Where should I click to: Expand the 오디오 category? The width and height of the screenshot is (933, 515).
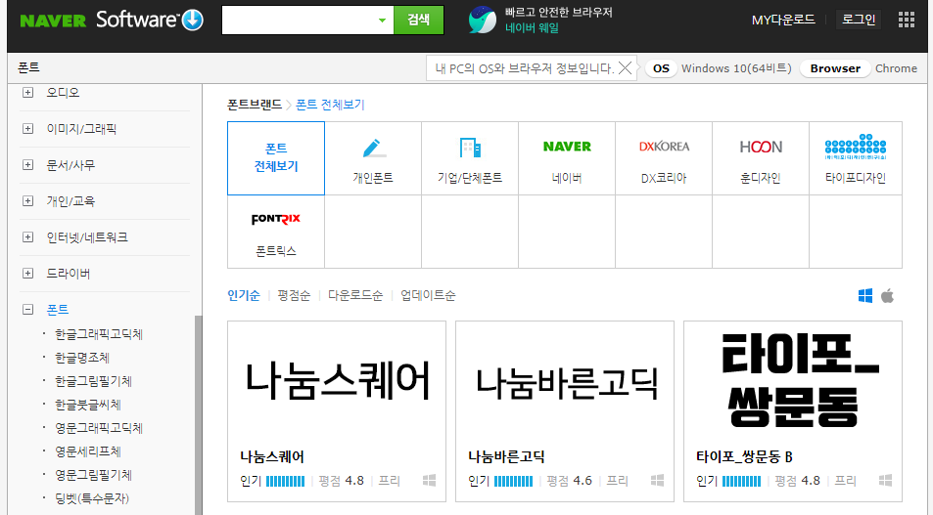coord(28,93)
